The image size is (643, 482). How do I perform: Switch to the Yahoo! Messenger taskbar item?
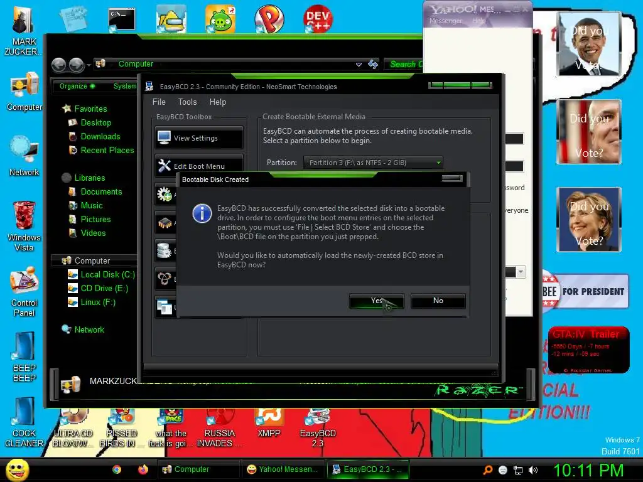pos(283,469)
